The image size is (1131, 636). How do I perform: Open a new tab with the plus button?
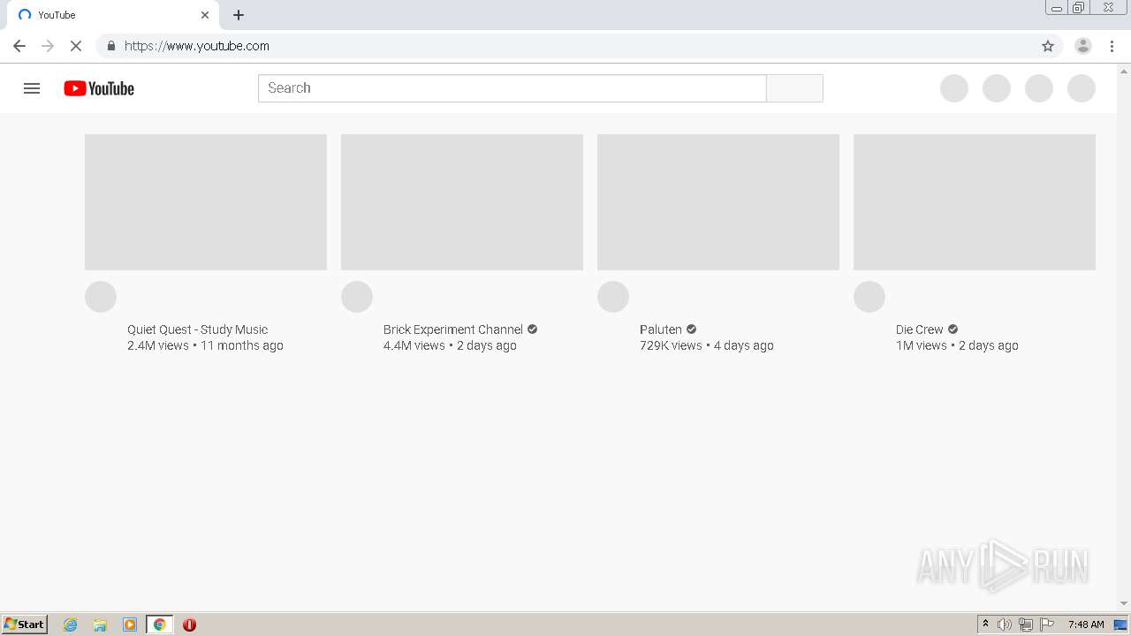(x=239, y=15)
